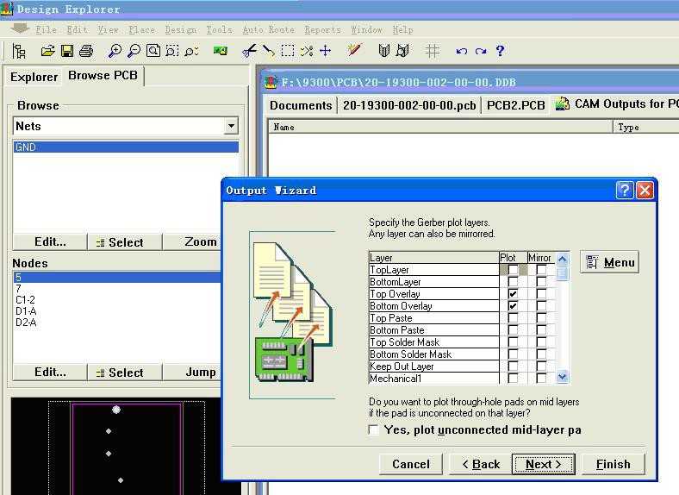Open the Design menu
Screen dimensions: 679x495
coord(181,29)
